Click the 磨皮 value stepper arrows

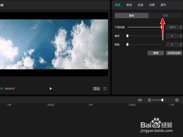click(x=180, y=36)
